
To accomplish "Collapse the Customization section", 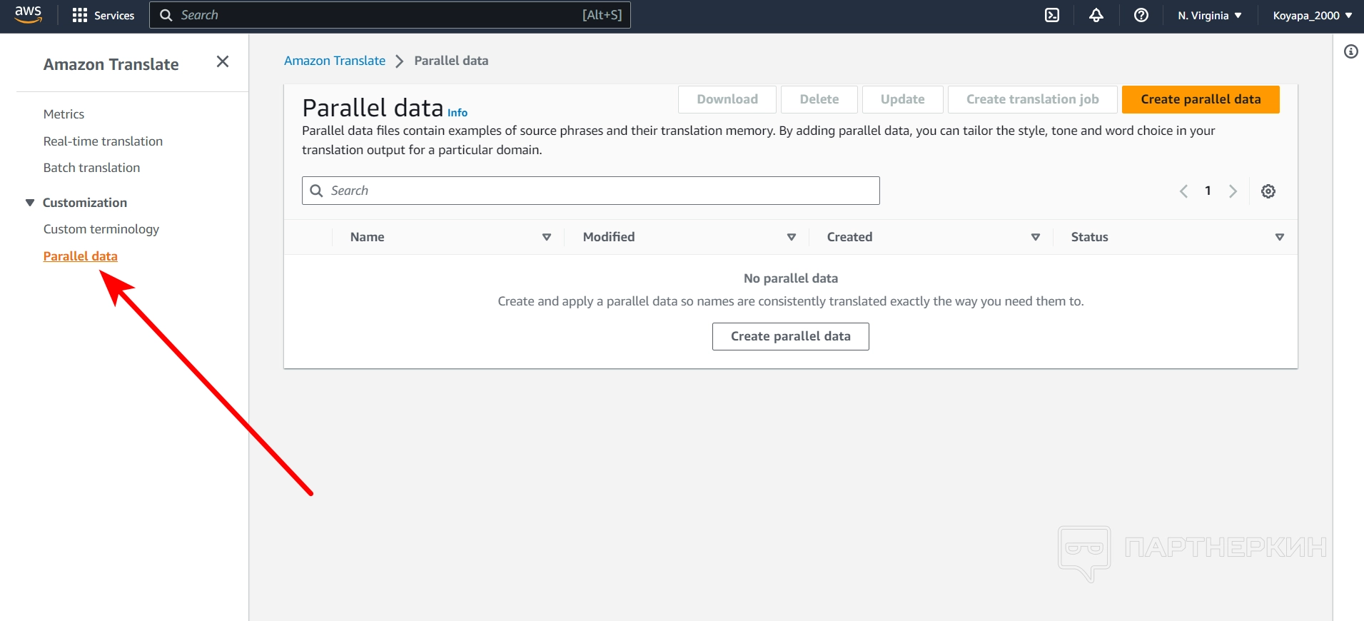I will point(30,203).
